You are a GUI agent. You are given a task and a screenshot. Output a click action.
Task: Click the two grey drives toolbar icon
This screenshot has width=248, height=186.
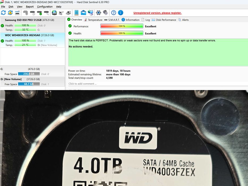61,13
